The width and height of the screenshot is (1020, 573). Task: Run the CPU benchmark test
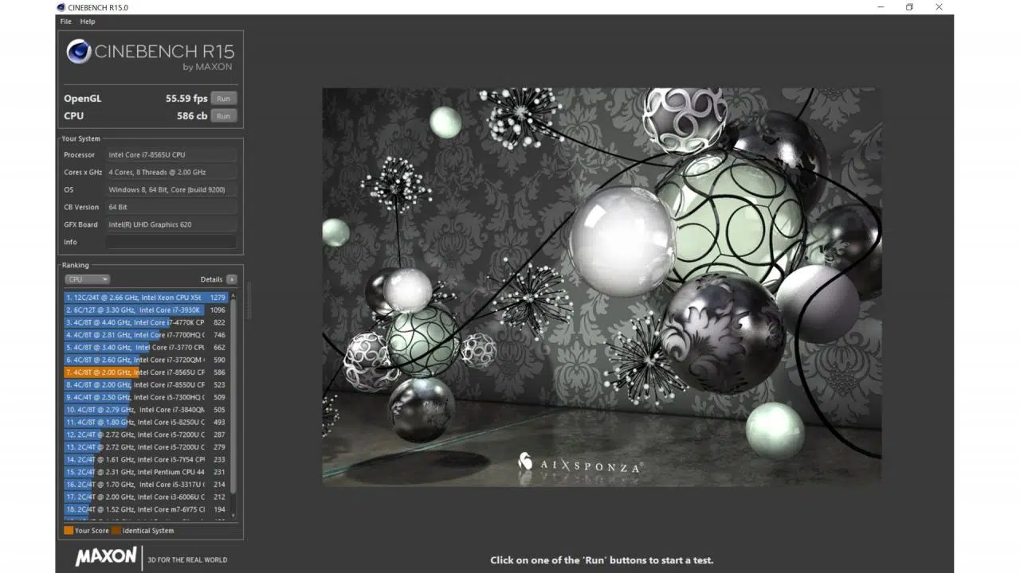(x=223, y=115)
